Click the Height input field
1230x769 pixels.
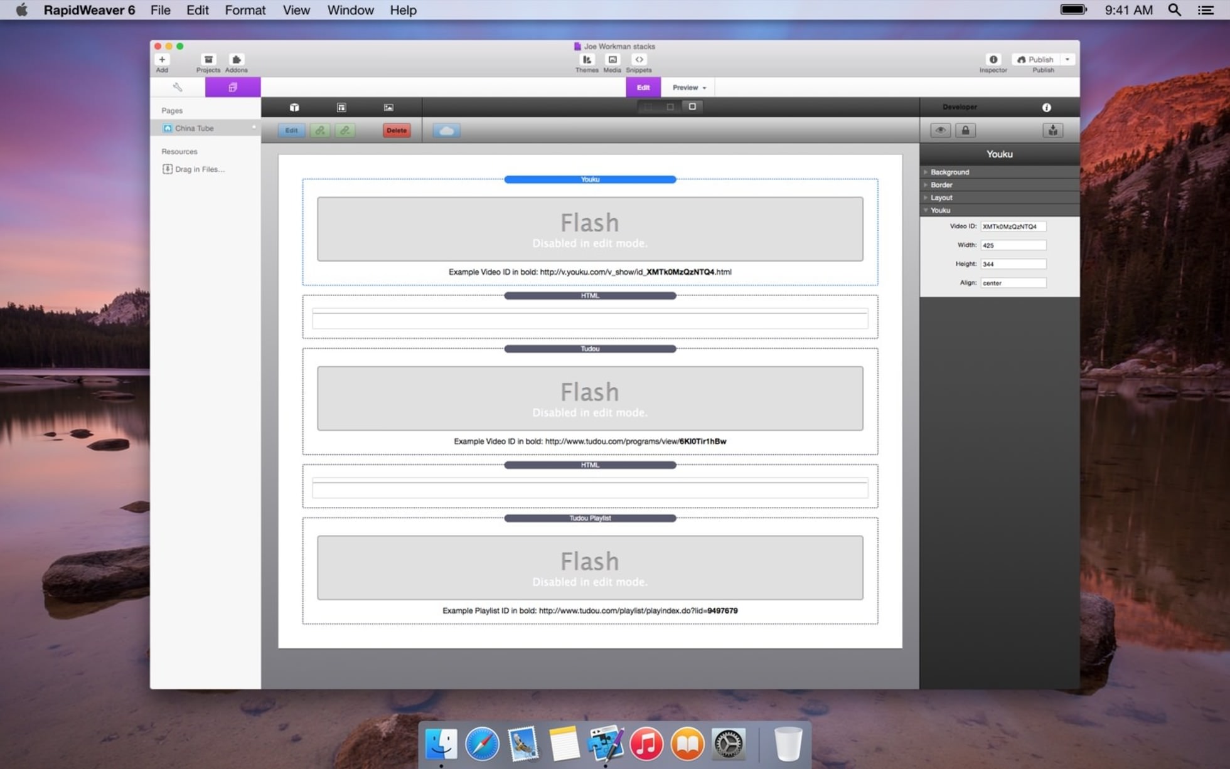[1013, 264]
